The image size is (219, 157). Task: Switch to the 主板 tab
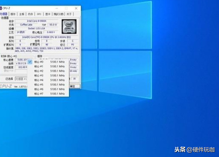[x=22, y=14]
